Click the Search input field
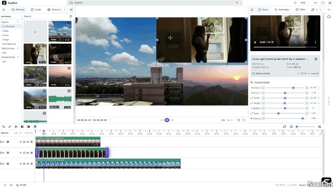334x188 pixels. click(x=155, y=3)
